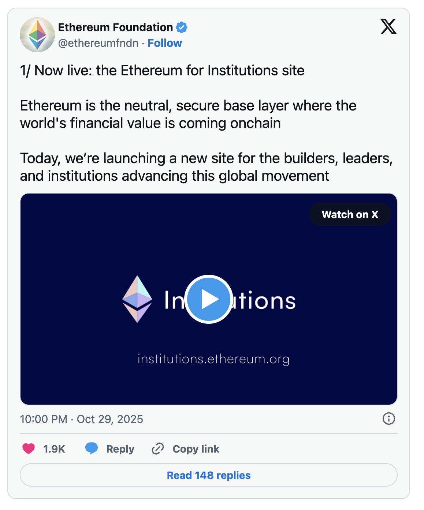Click institutions.ethereum.org text in video
This screenshot has width=424, height=510.
pos(213,359)
